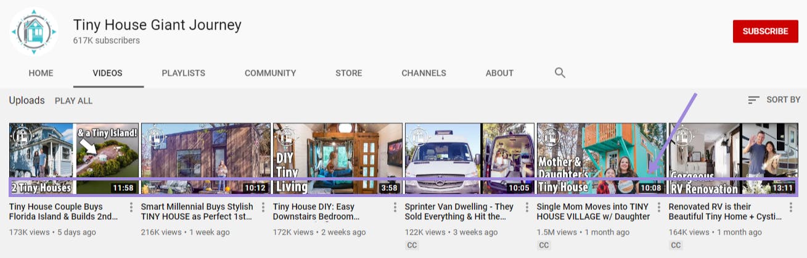Open the Tiny House Giant Journey channel avatar

tap(34, 32)
